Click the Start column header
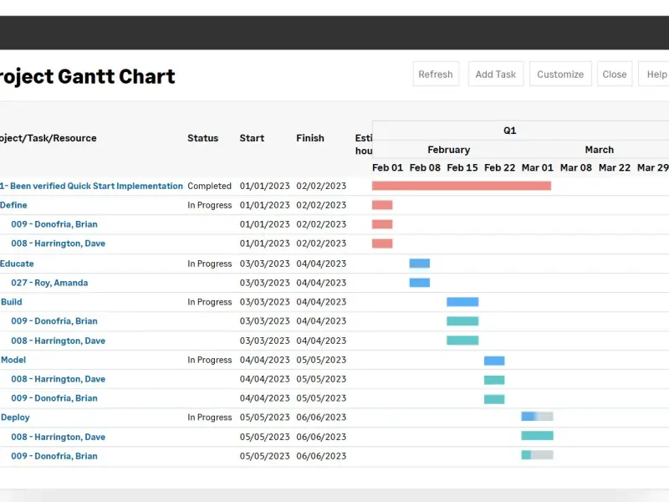Screen dimensions: 669x502 pyautogui.click(x=252, y=138)
